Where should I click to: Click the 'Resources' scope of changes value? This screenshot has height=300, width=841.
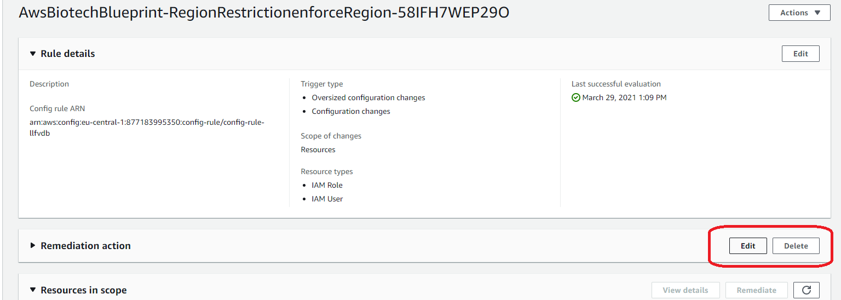click(x=318, y=149)
